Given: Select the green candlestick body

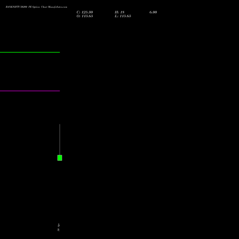Looking at the screenshot, I should click(x=60, y=158).
